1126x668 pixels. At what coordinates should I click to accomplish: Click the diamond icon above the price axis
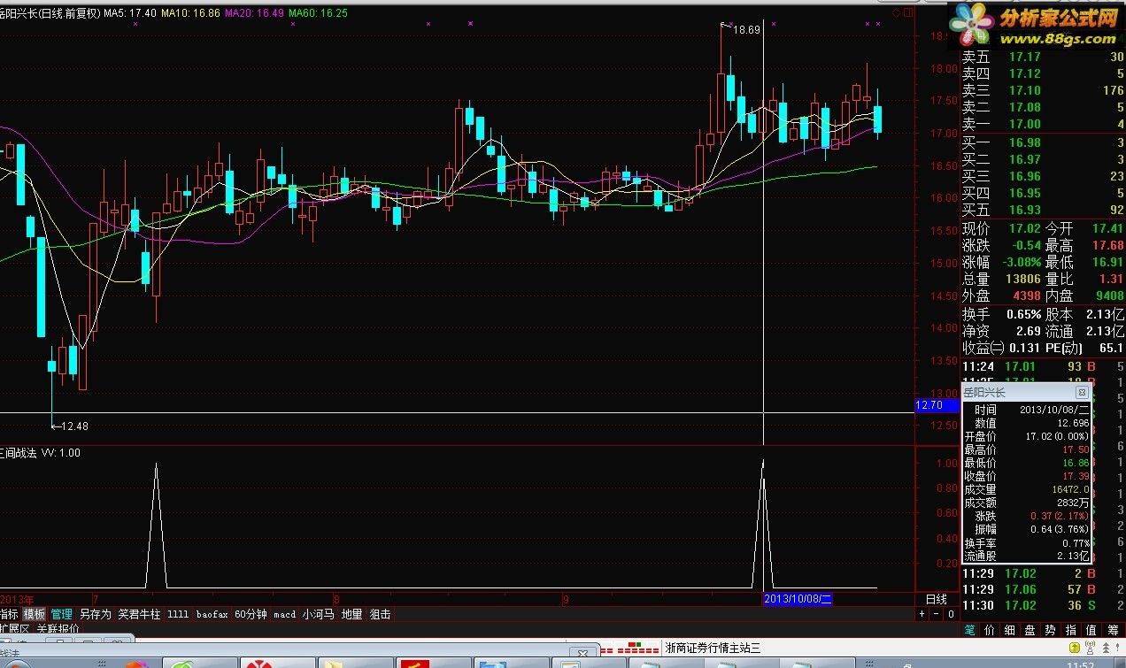896,13
